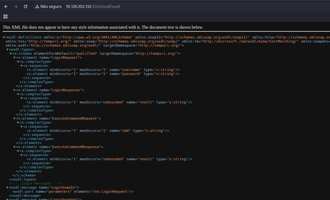Focus the URL address bar
This screenshot has height=200, width=330.
point(165,7)
